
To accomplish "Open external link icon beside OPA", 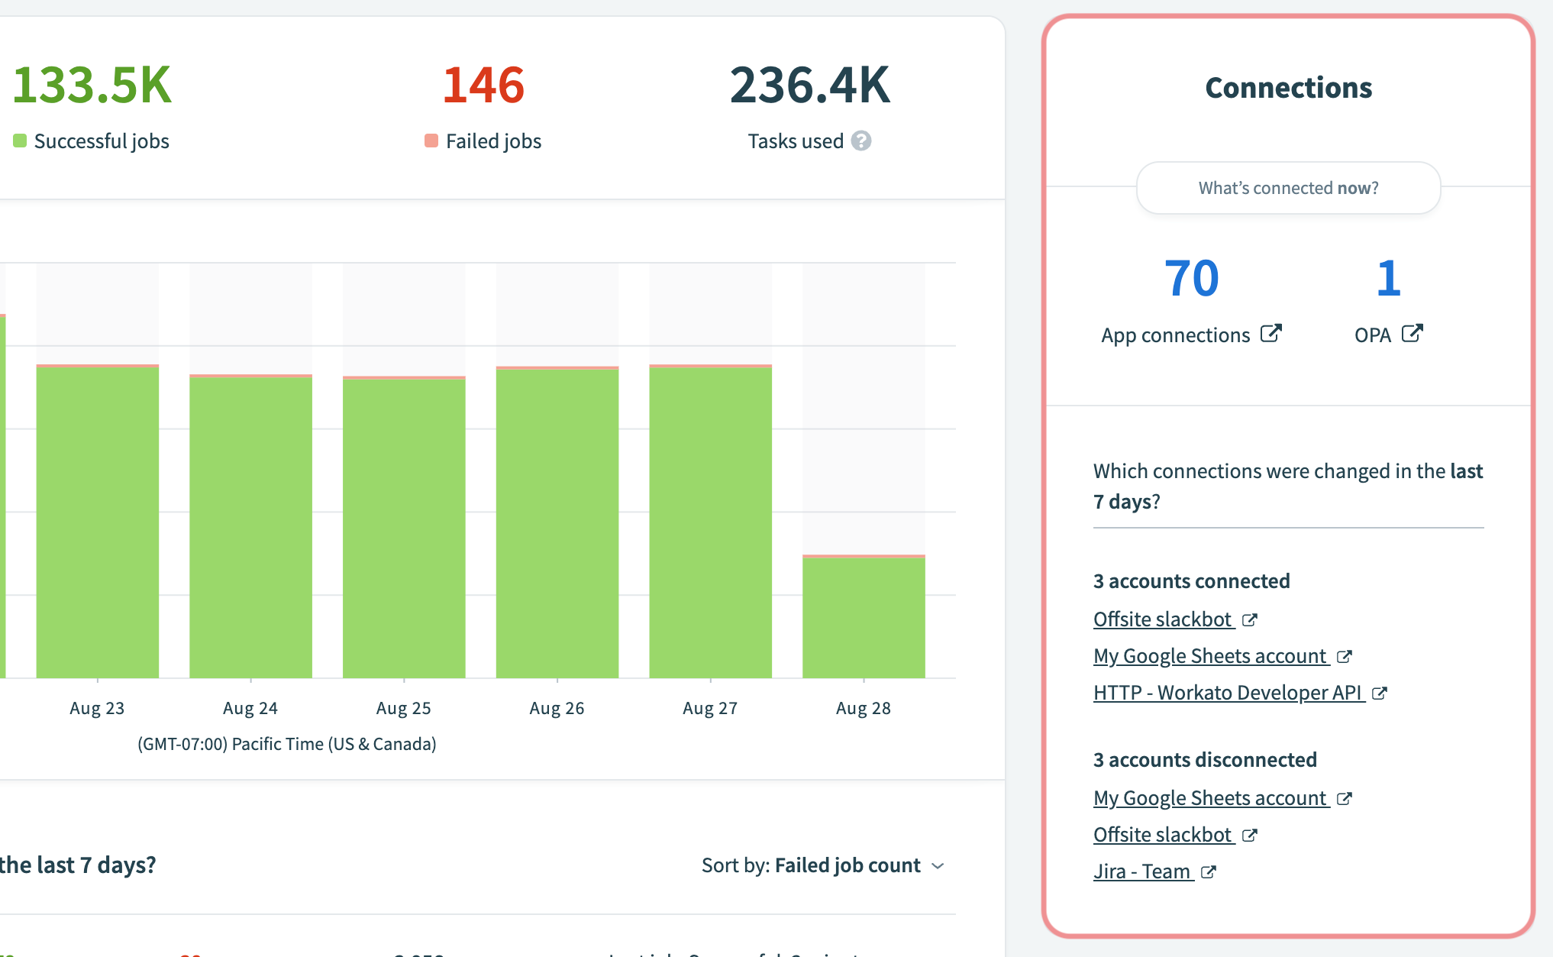I will 1412,334.
